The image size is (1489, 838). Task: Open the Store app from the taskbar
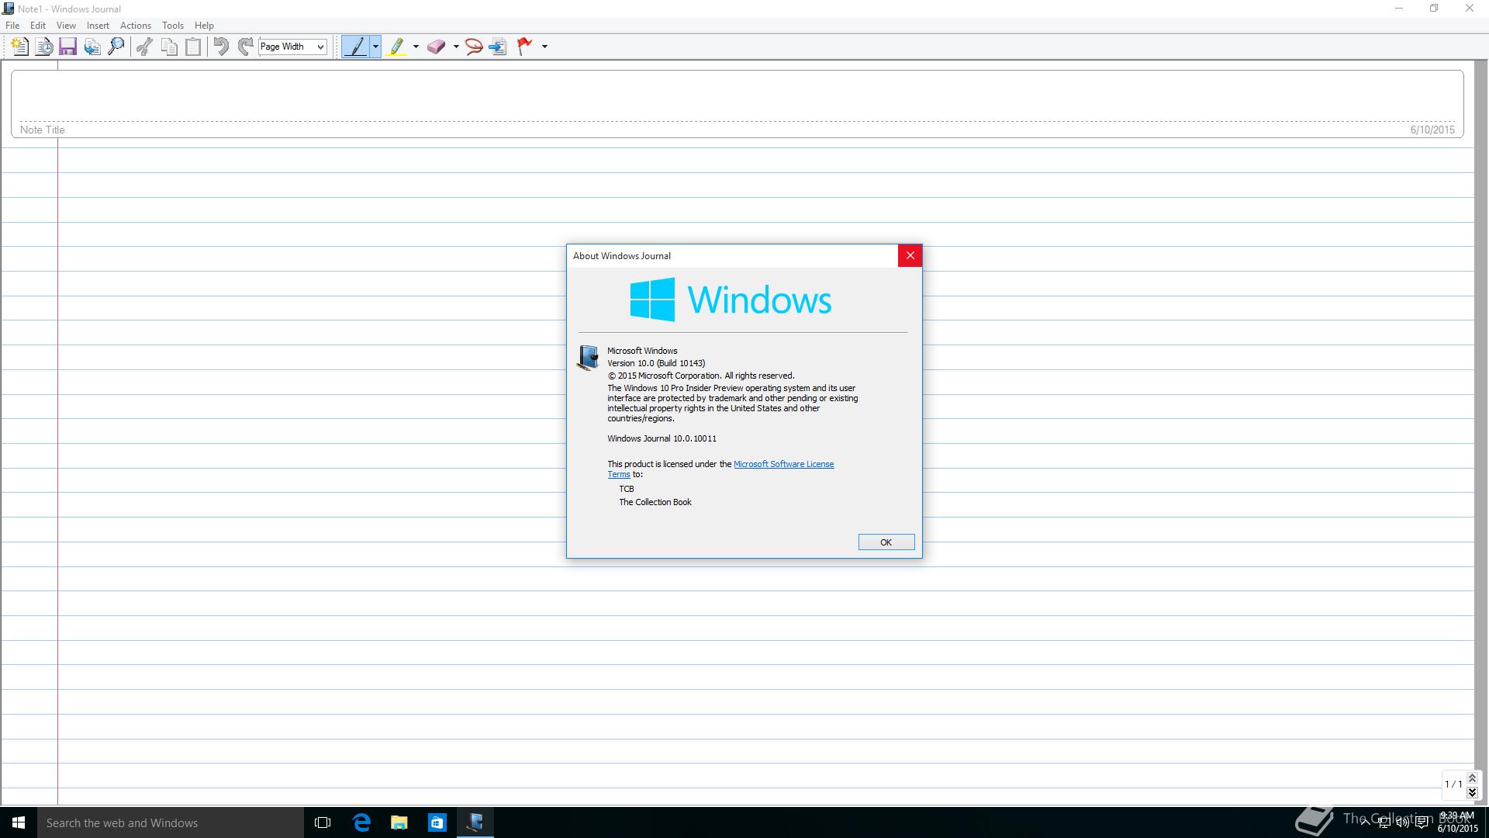click(437, 822)
